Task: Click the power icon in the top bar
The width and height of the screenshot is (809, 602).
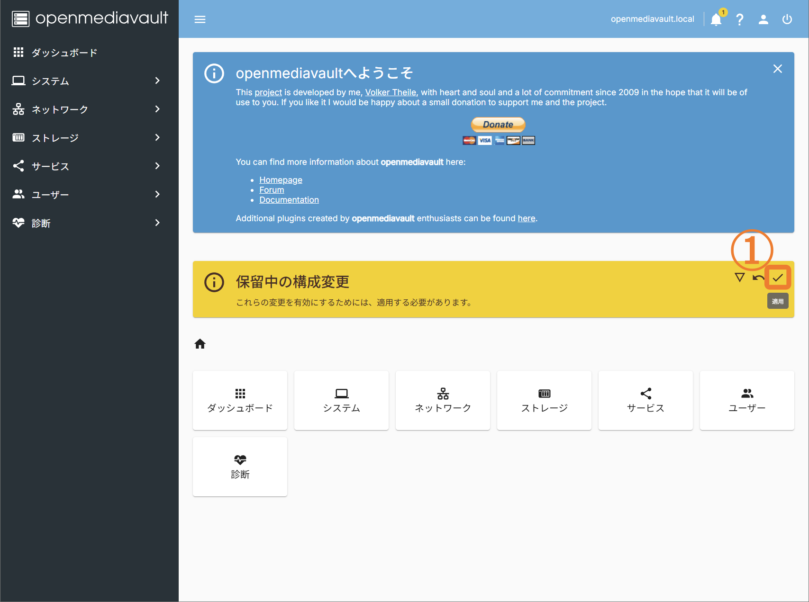Action: [787, 19]
